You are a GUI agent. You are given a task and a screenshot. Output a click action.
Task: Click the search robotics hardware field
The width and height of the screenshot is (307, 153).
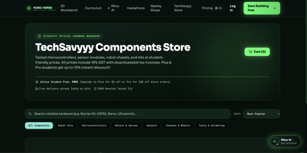tap(128, 114)
